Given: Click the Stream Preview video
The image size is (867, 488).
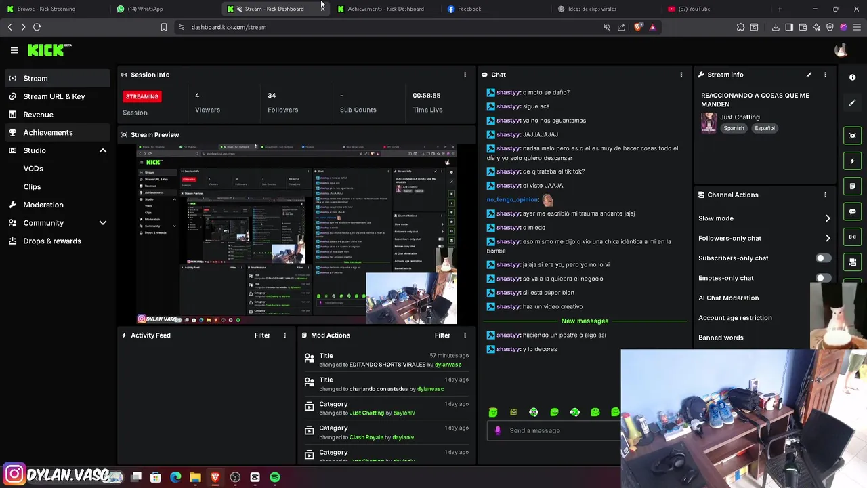Looking at the screenshot, I should [x=297, y=234].
